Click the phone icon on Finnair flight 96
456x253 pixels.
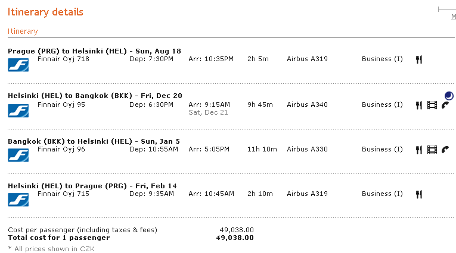[x=445, y=150]
